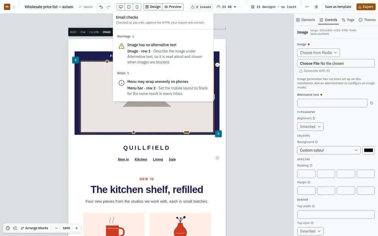Toggle the Alignment override checkbox

point(314,118)
